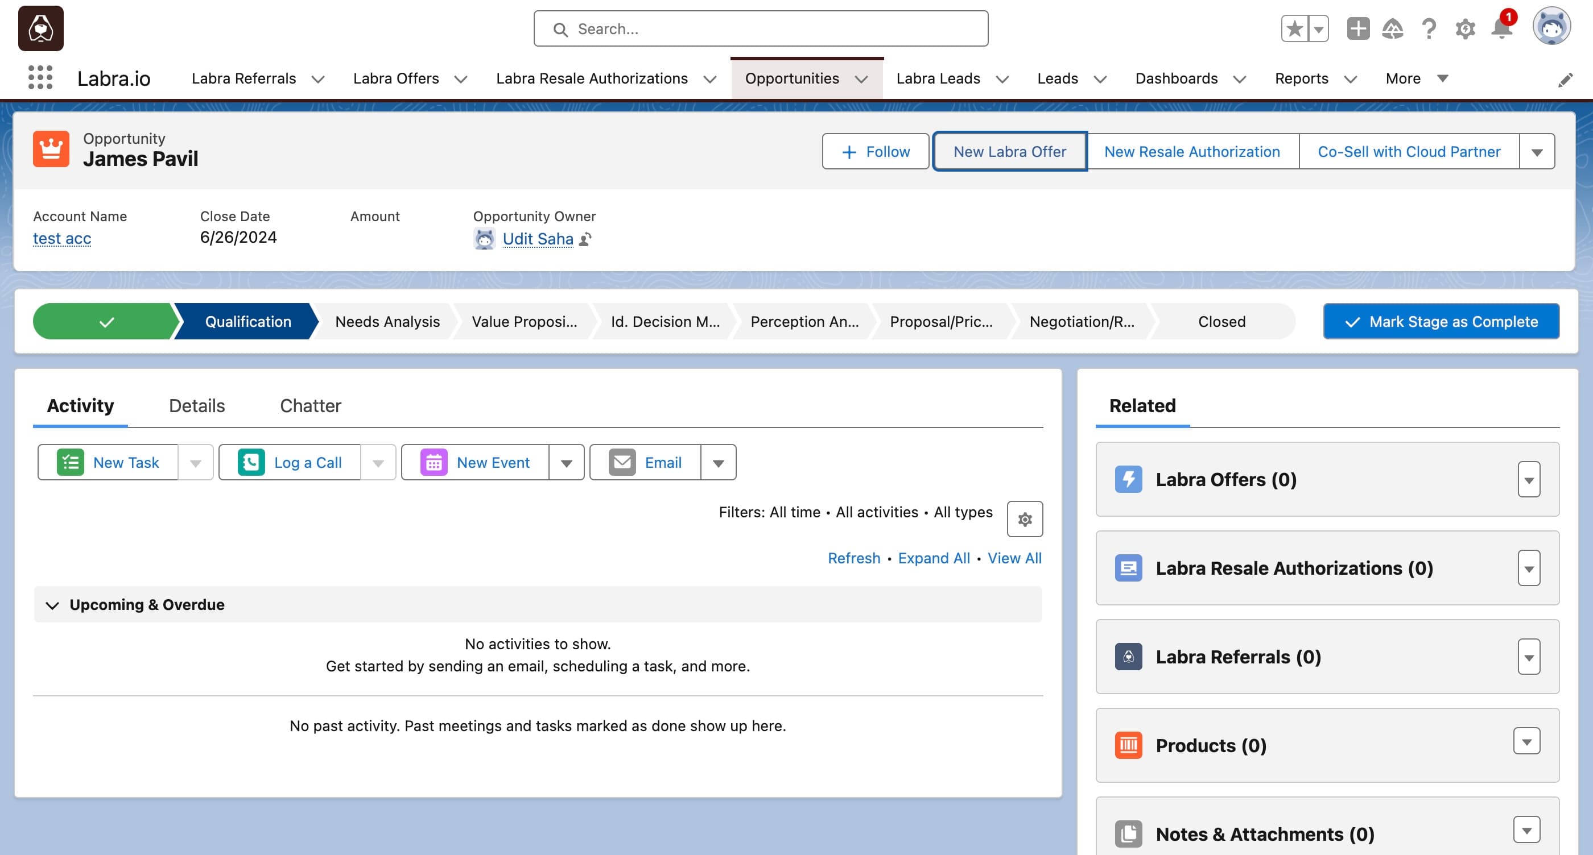
Task: Open the More navigation dropdown
Action: click(1417, 78)
